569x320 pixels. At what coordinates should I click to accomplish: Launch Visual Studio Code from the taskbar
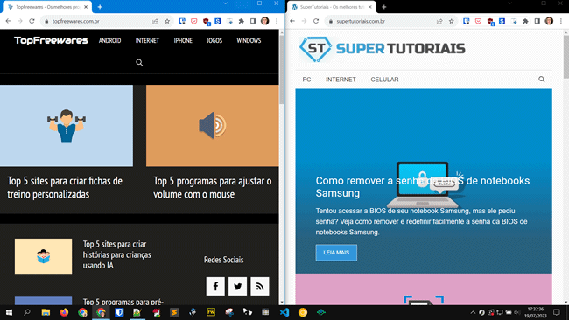[x=284, y=312]
